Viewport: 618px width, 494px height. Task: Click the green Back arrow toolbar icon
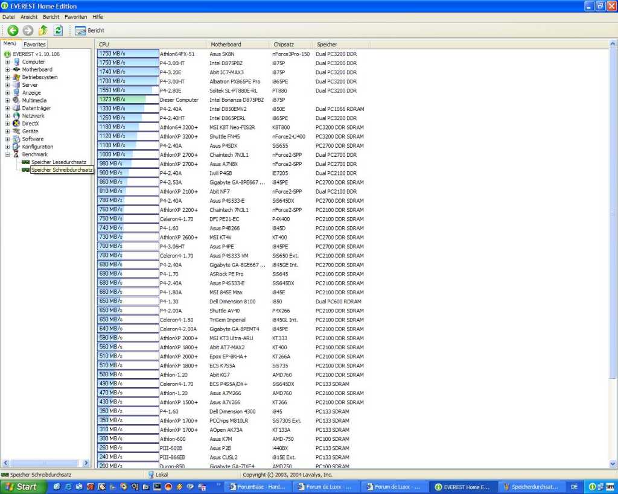13,30
